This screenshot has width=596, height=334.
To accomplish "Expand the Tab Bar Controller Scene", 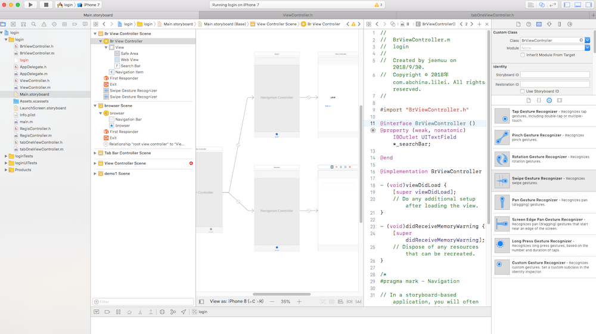I will [x=95, y=153].
